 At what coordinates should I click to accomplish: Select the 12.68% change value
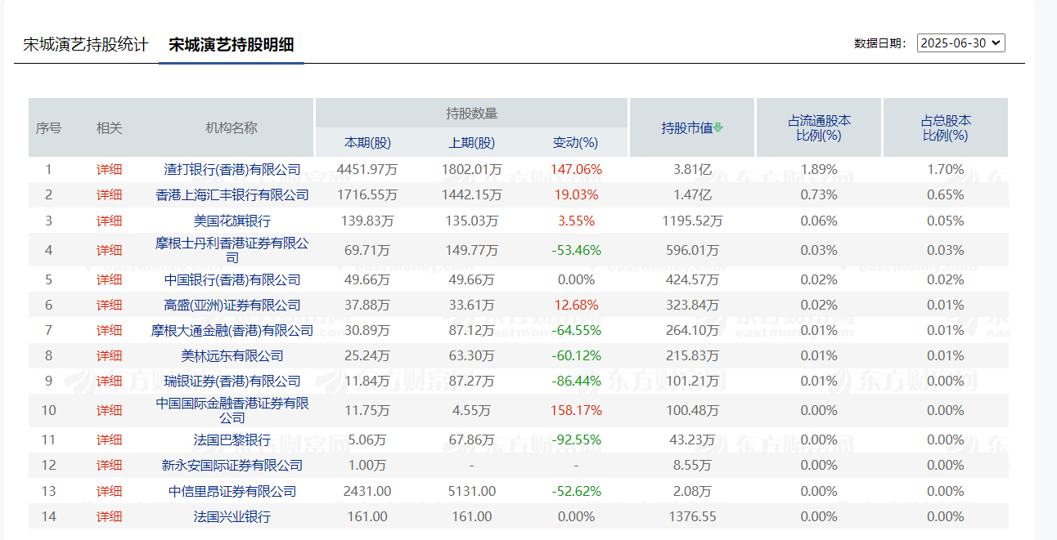pyautogui.click(x=576, y=305)
